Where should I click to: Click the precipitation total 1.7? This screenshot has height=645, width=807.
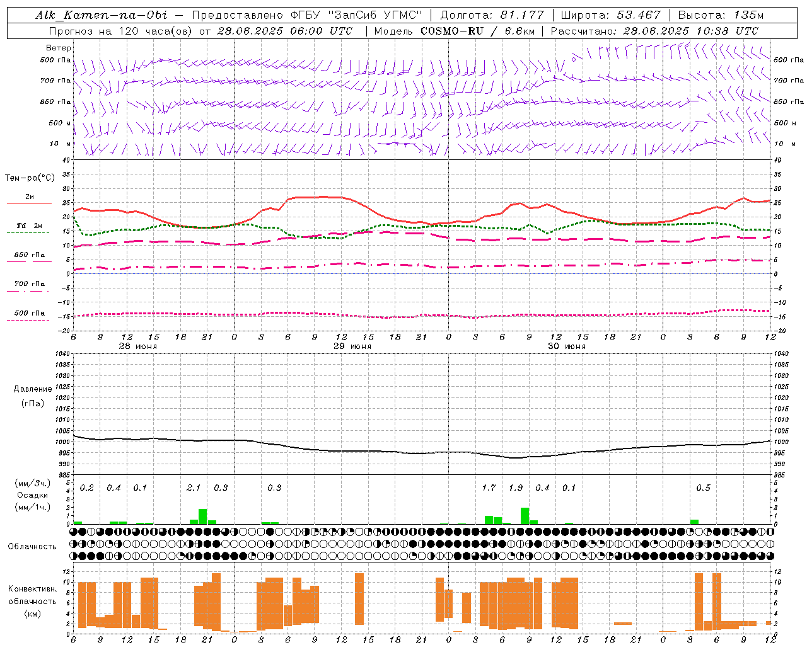coord(489,488)
